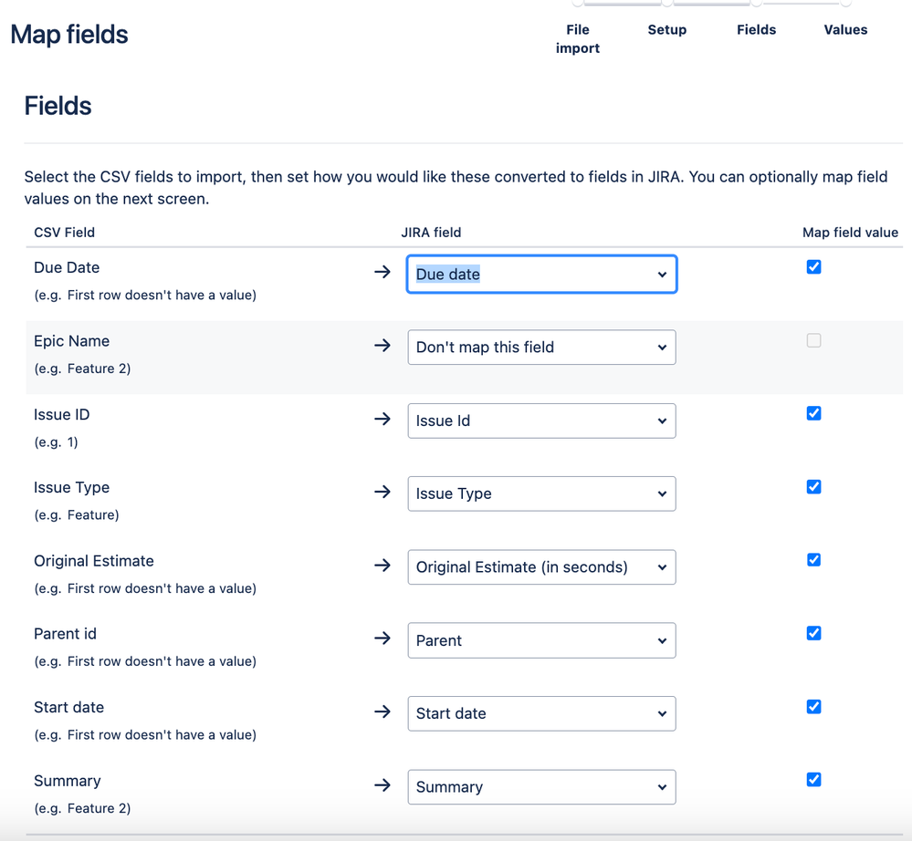Open the Parent field dropdown
Screen dimensions: 912x841
(541, 640)
